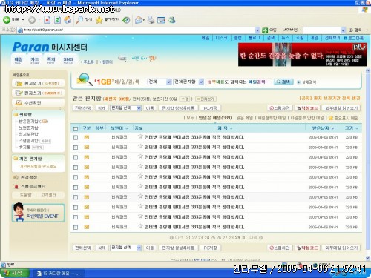This screenshot has height=278, width=371.
Task: Click the upper 외부메일 읽어오기 button
Action: tap(341, 108)
